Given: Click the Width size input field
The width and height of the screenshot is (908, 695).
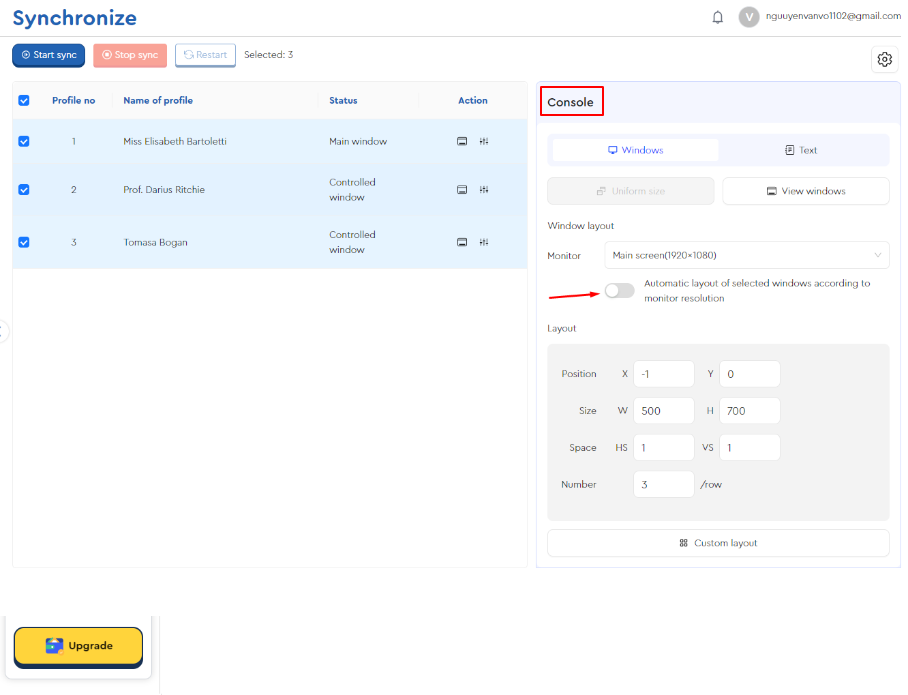Looking at the screenshot, I should click(663, 411).
